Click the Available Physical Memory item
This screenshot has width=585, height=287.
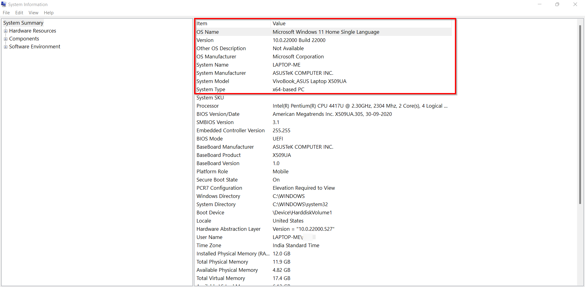pyautogui.click(x=227, y=270)
